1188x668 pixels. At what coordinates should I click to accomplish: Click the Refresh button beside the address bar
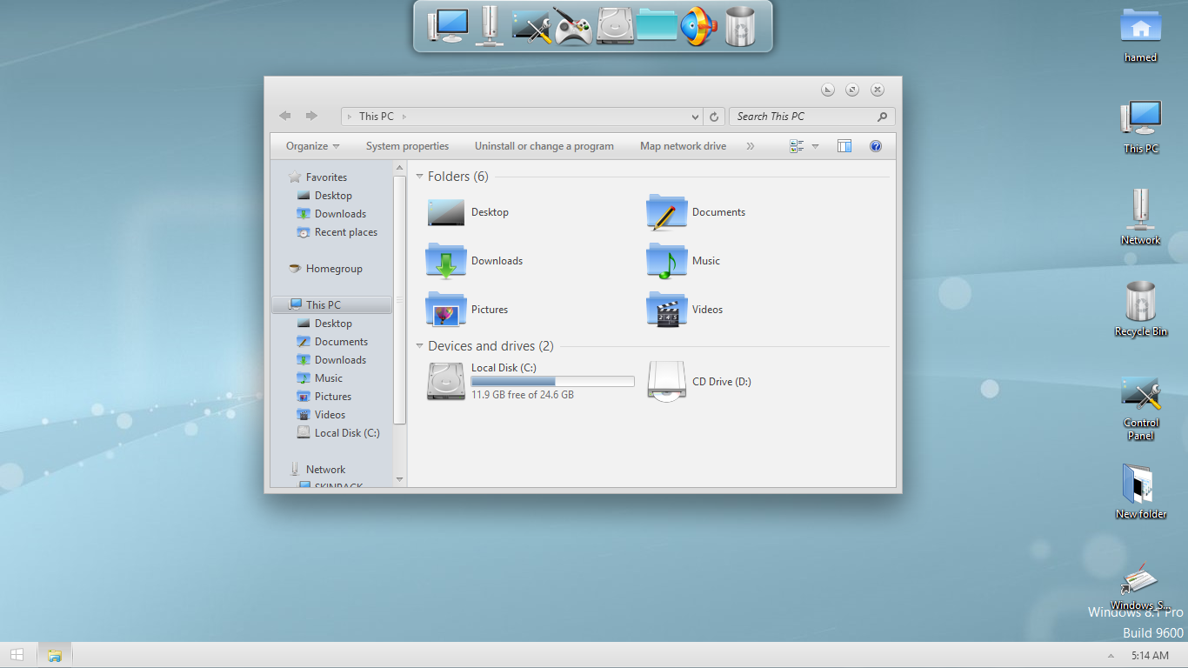714,117
